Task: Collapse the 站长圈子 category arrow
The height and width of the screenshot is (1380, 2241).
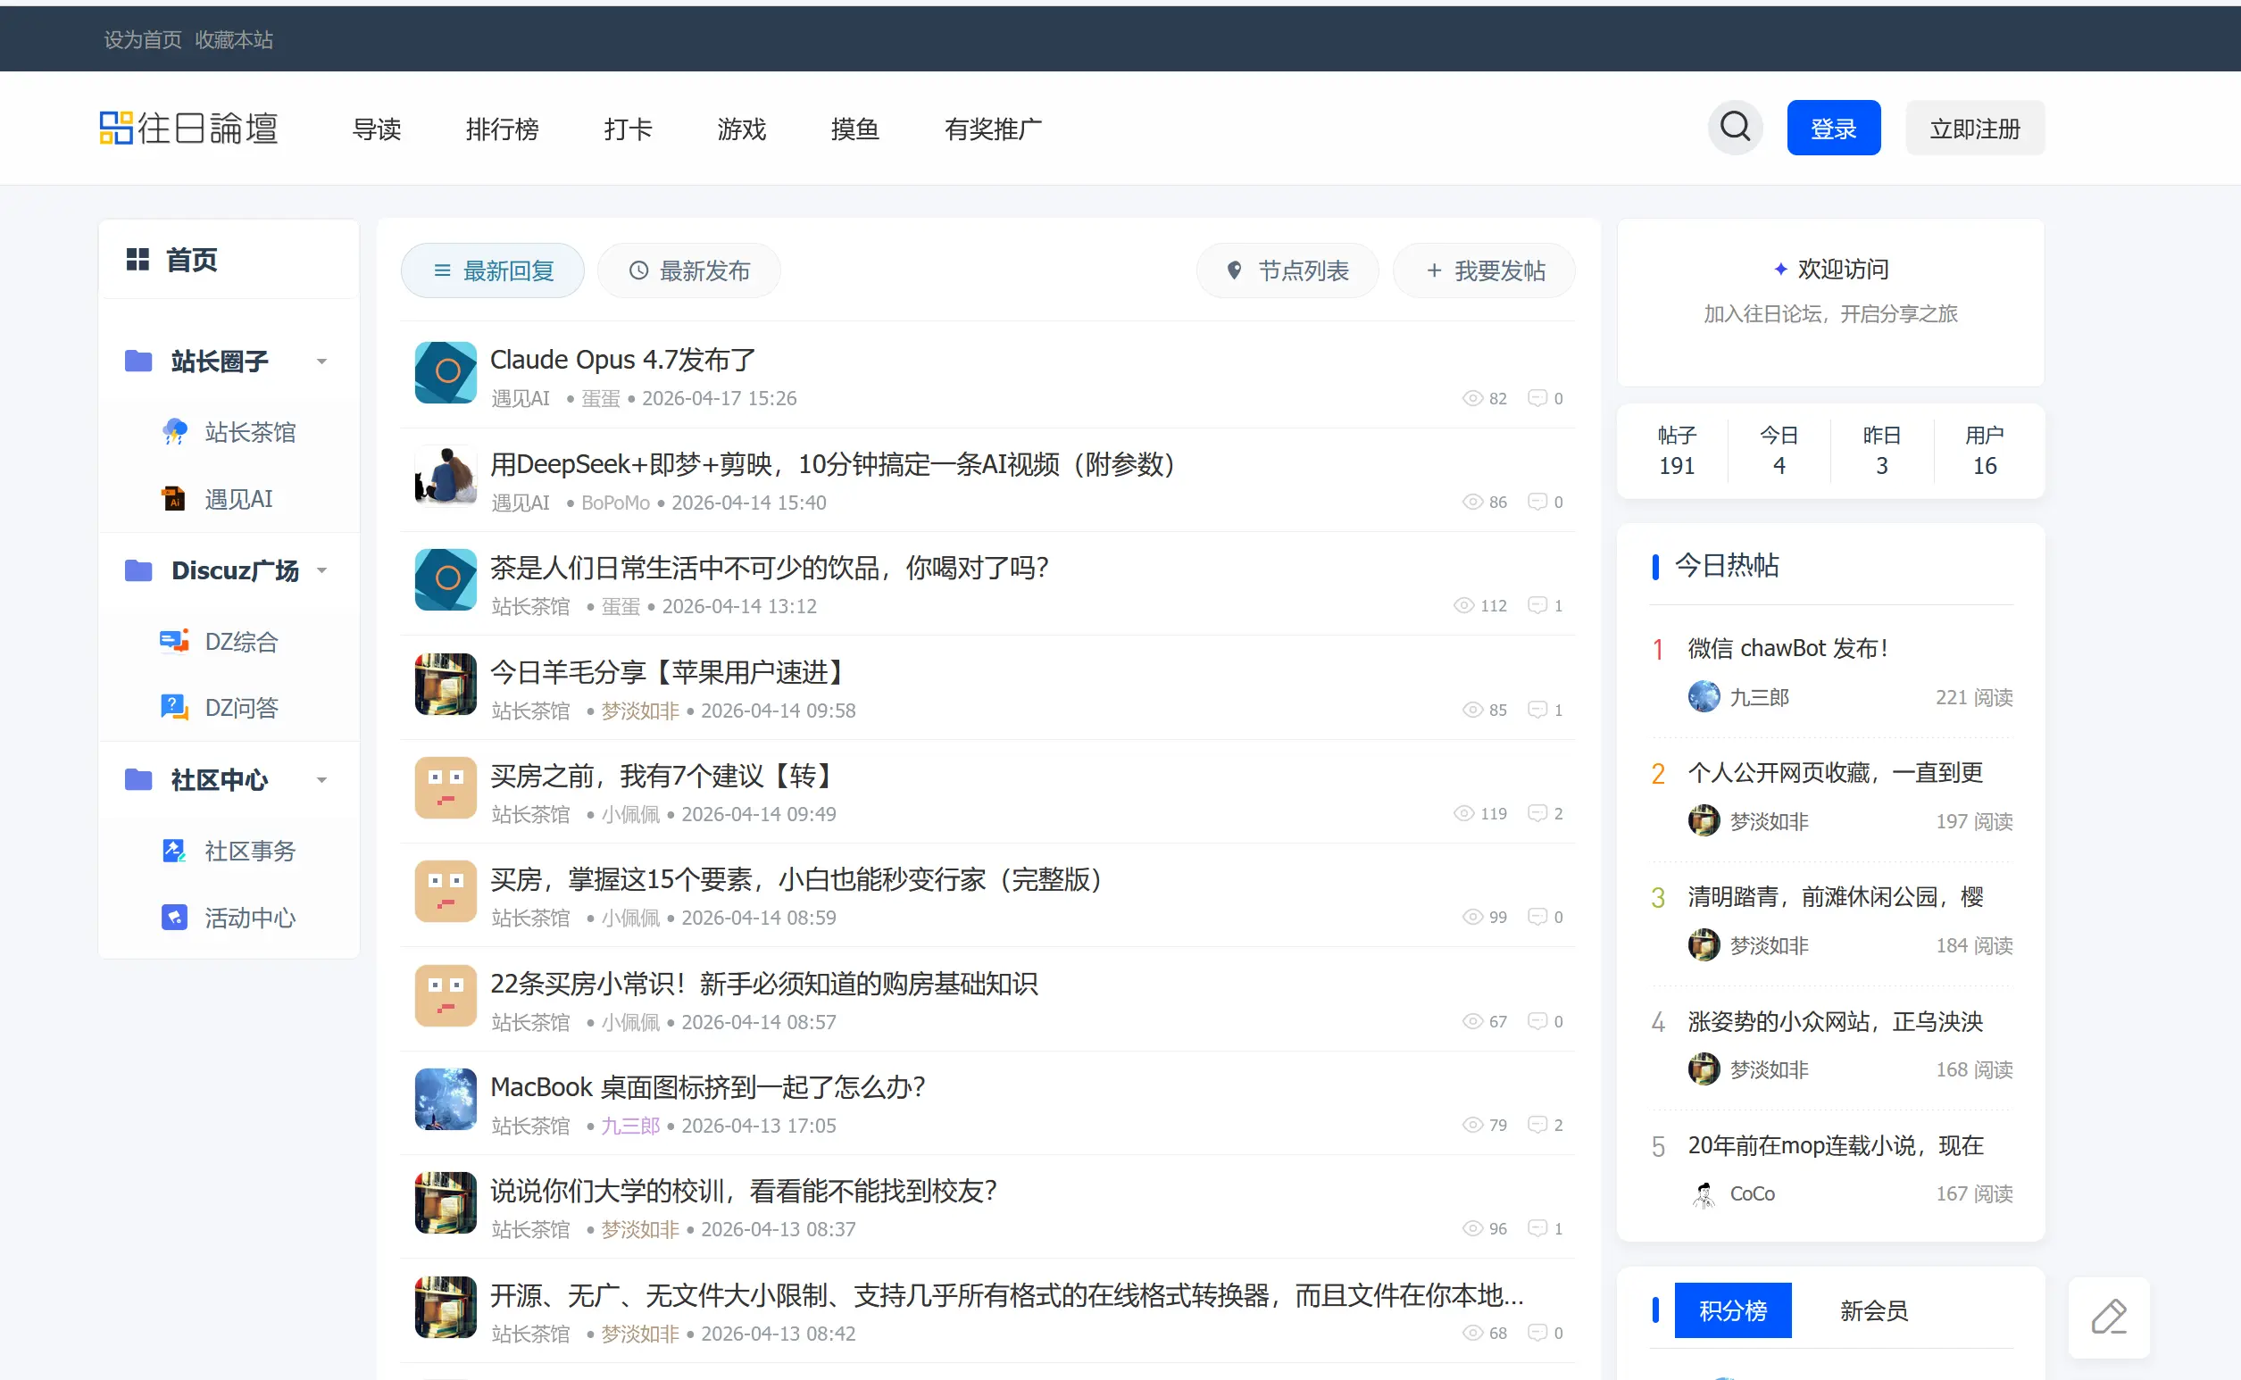Action: (321, 362)
